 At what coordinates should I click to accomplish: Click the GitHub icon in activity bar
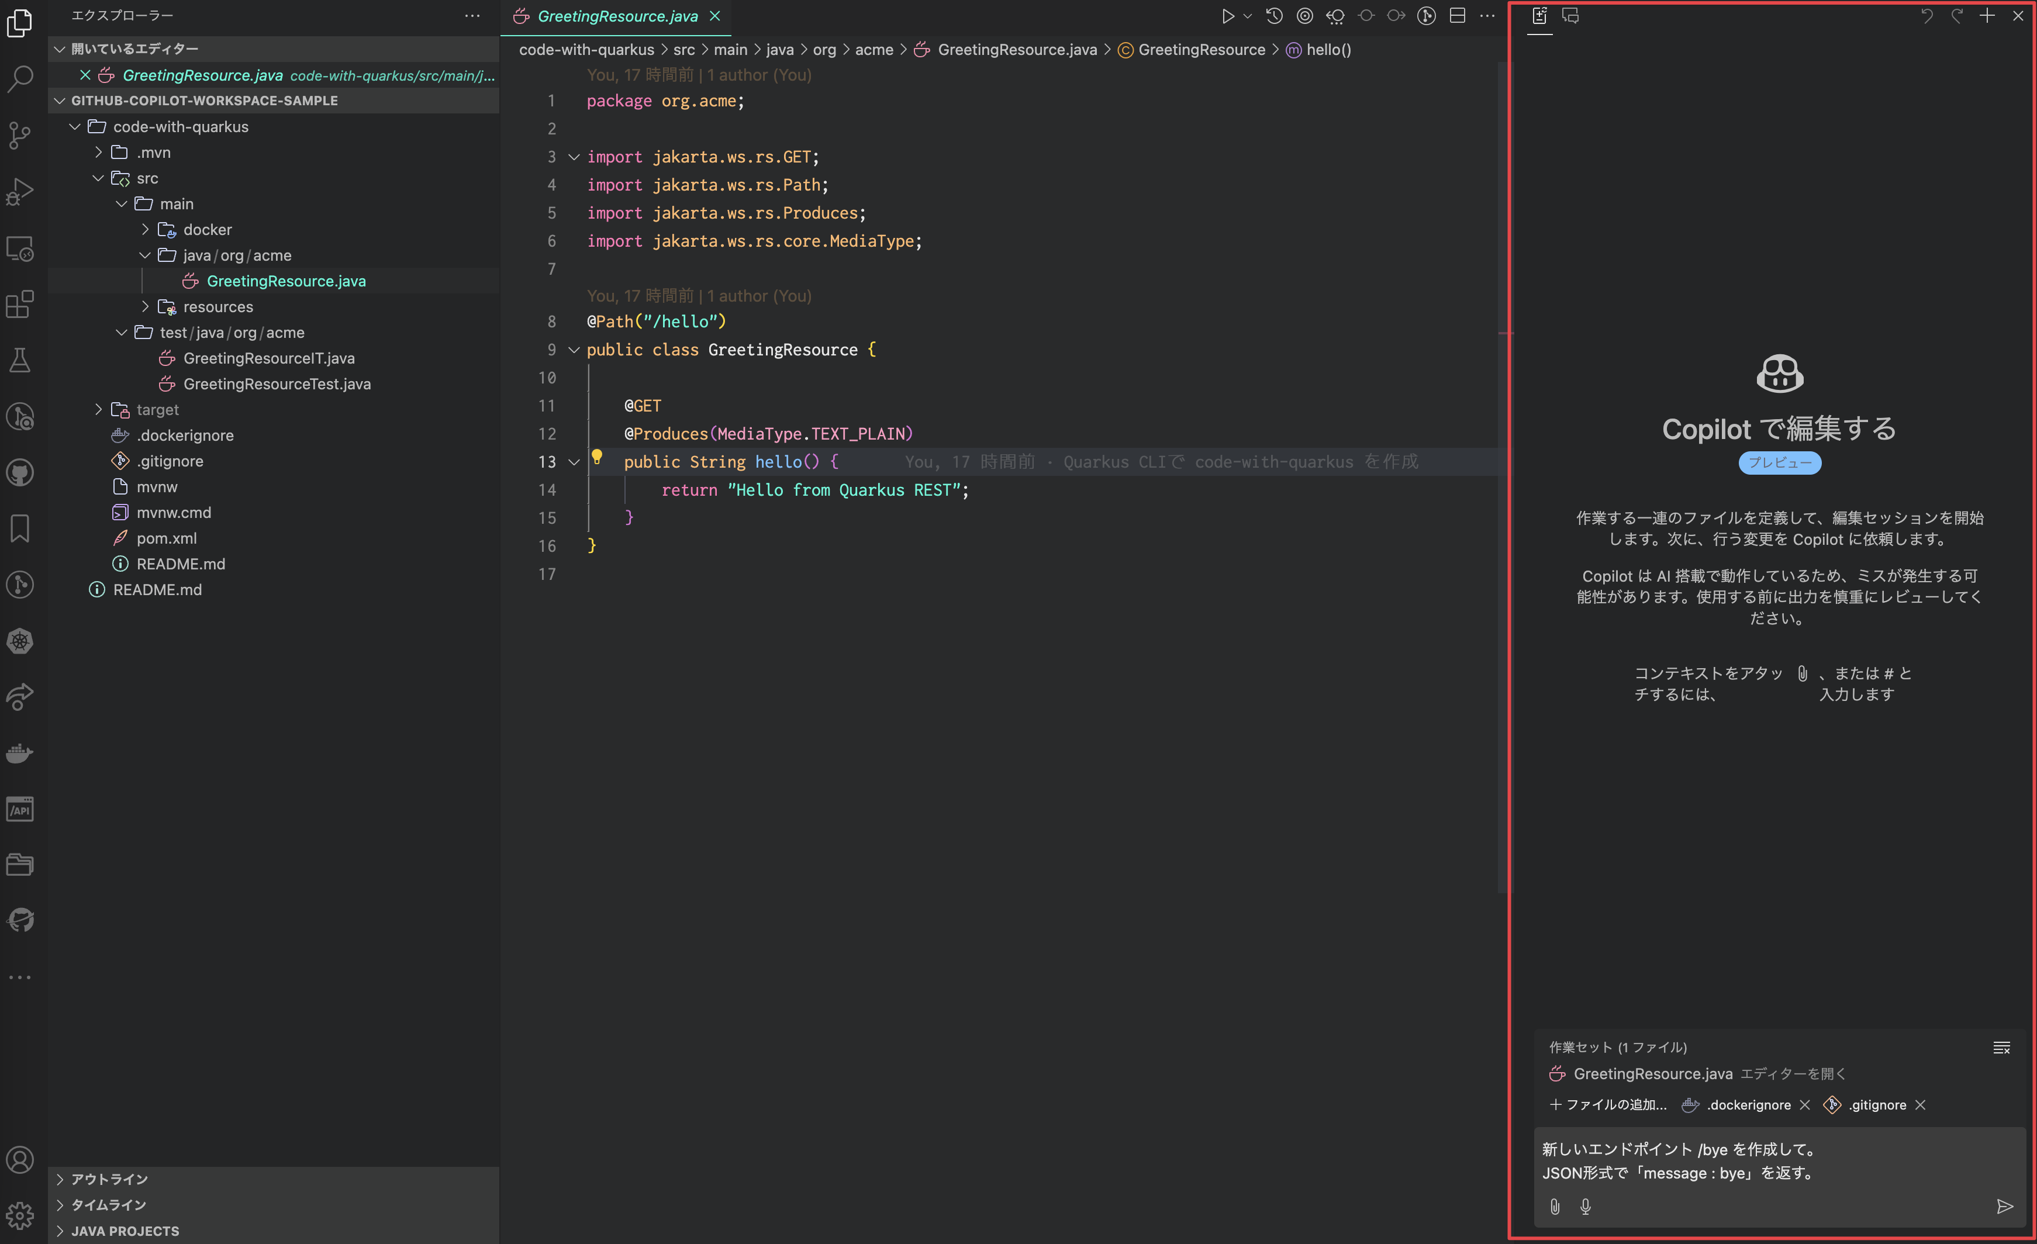[20, 473]
